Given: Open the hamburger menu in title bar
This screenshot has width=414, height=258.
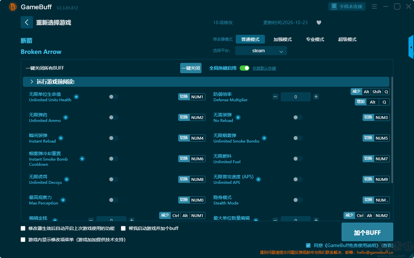Looking at the screenshot, I should click(x=374, y=6).
